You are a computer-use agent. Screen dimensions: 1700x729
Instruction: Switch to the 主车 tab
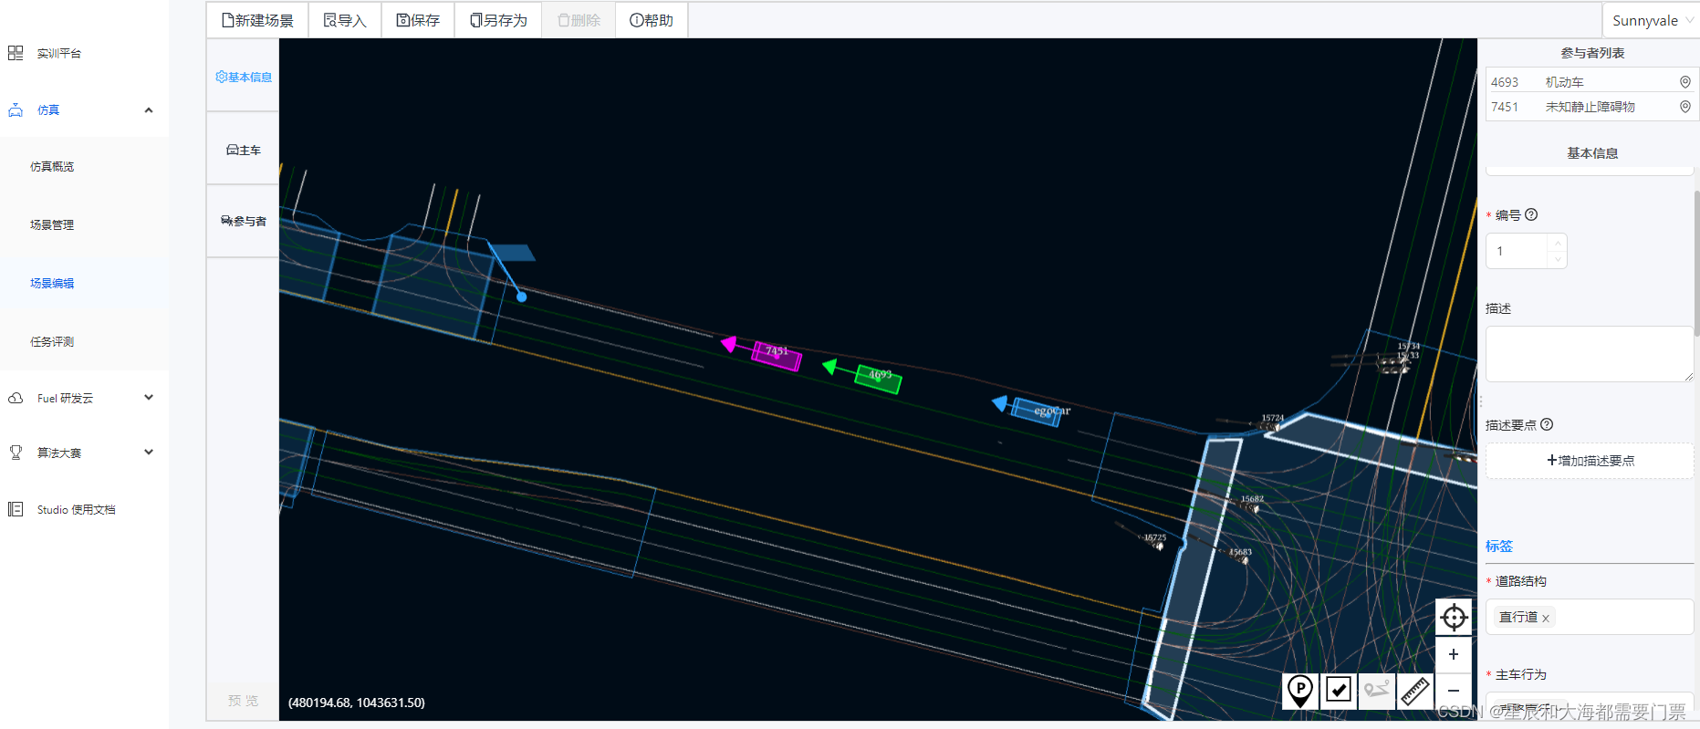pyautogui.click(x=244, y=150)
